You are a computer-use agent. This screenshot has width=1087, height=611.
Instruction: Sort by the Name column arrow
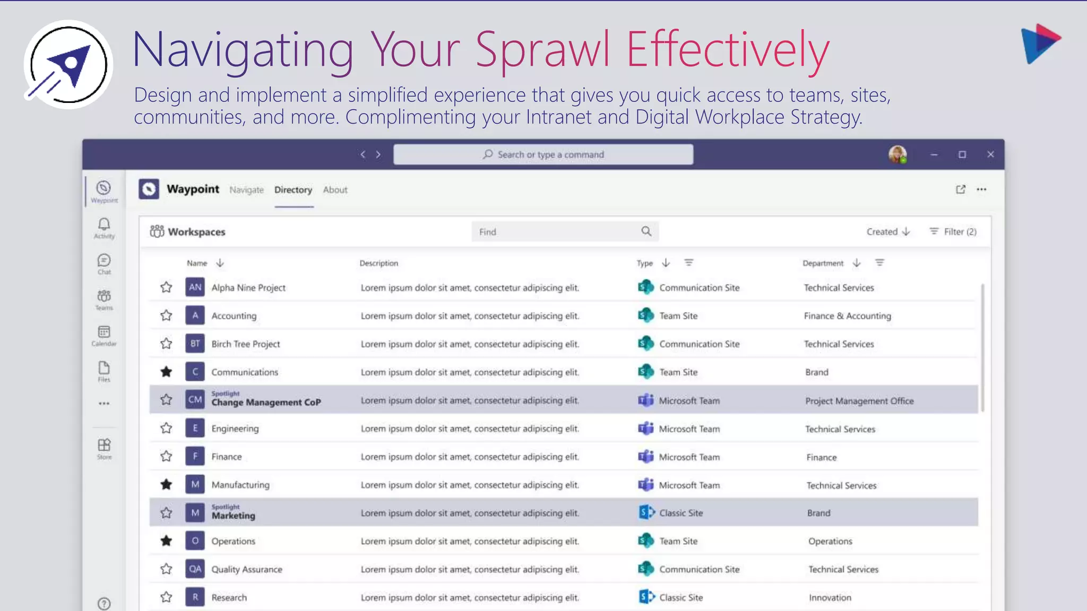[220, 263]
